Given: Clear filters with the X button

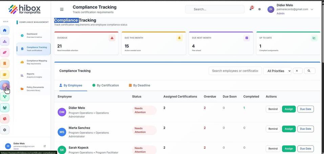Looking at the screenshot, I should click(x=298, y=71).
